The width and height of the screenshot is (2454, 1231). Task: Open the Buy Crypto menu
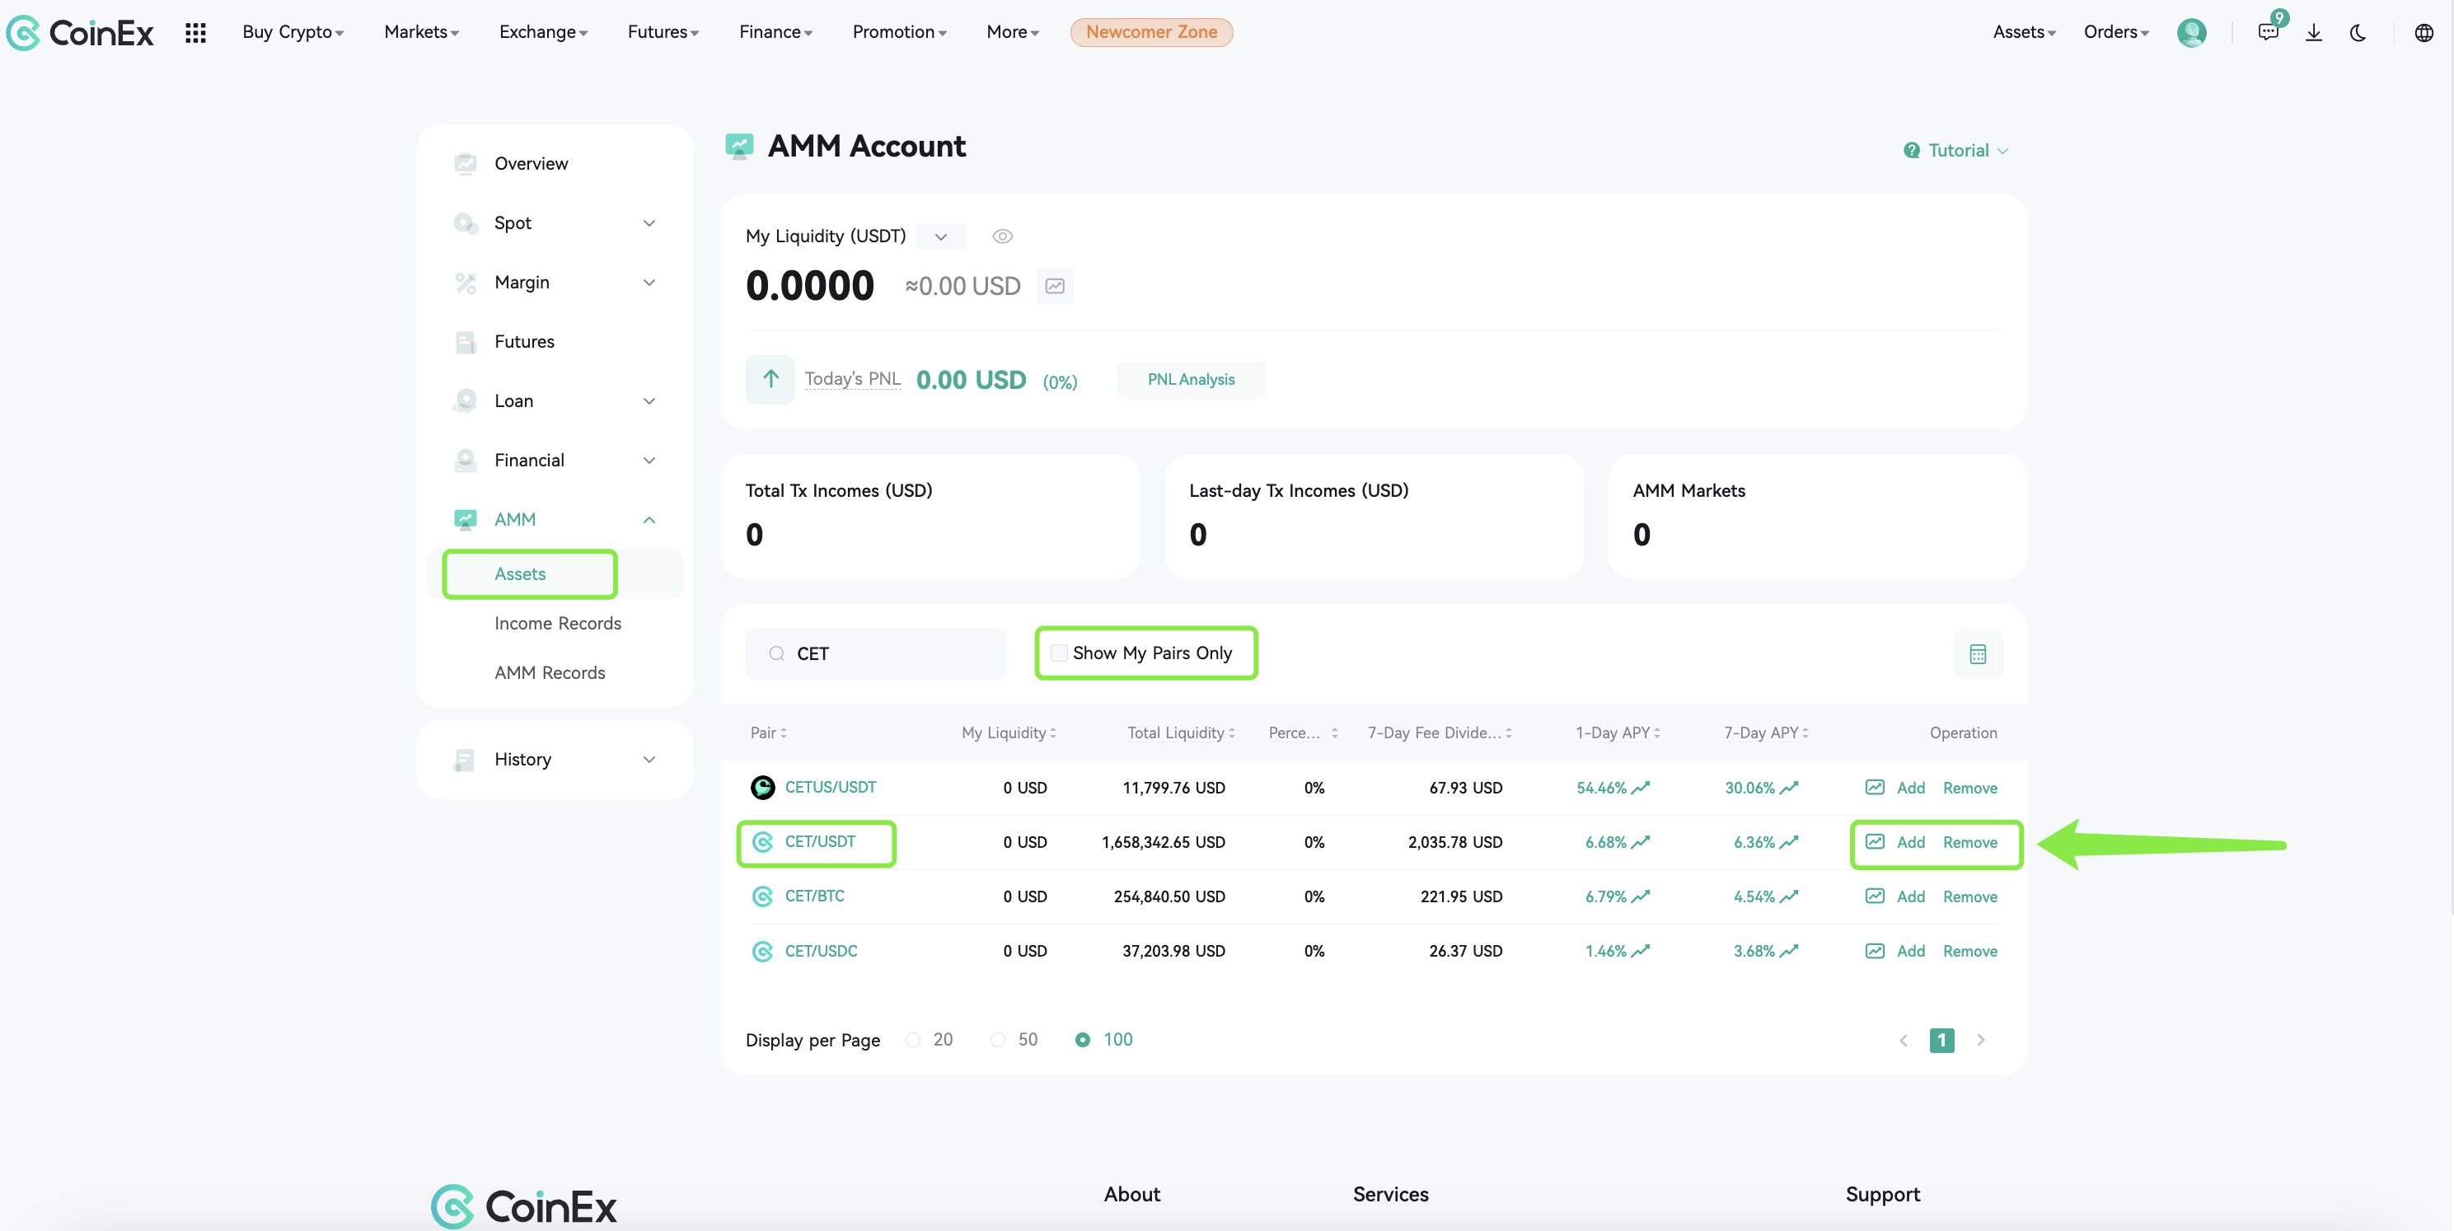coord(293,32)
